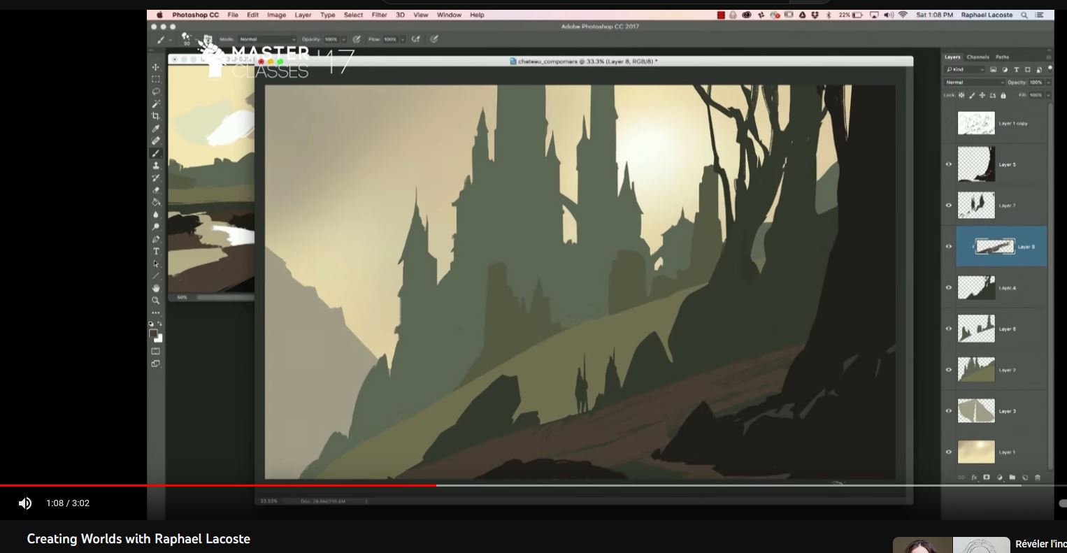Hide Layer 6 via eye icon
The image size is (1067, 553).
949,329
